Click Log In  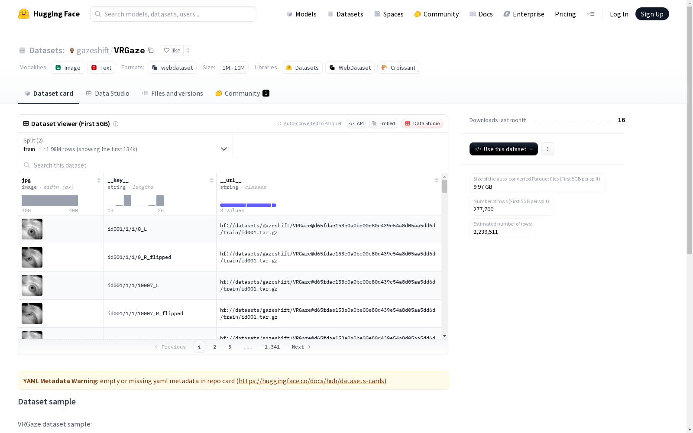(x=619, y=14)
